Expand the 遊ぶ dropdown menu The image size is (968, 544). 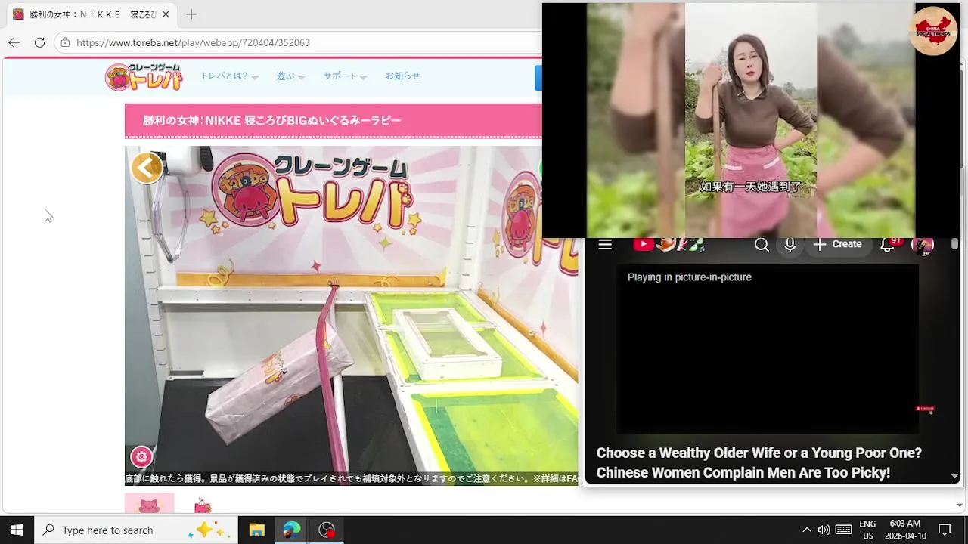click(x=290, y=76)
